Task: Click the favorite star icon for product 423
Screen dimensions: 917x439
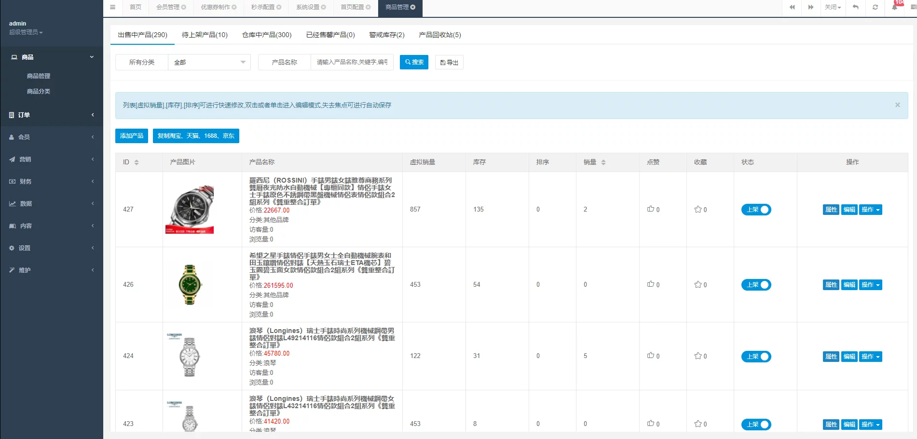Action: [x=698, y=424]
